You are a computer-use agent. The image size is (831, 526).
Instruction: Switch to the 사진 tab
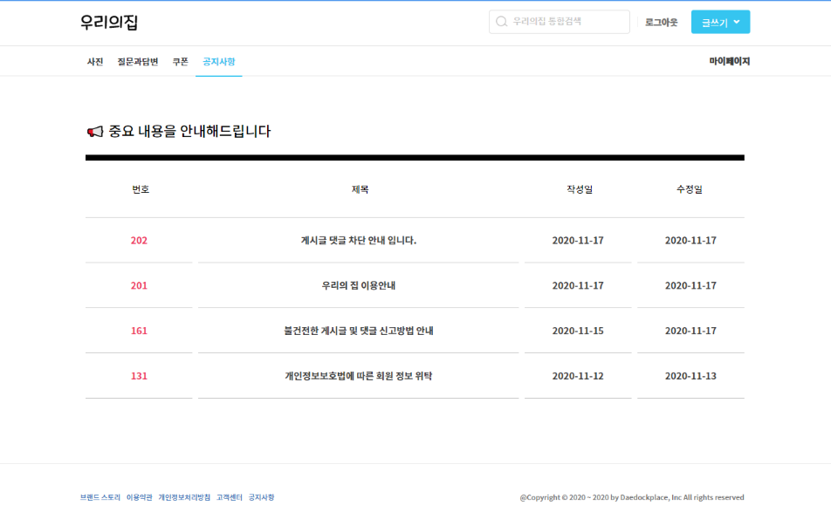tap(95, 61)
